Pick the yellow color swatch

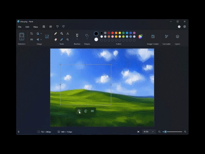(120, 33)
